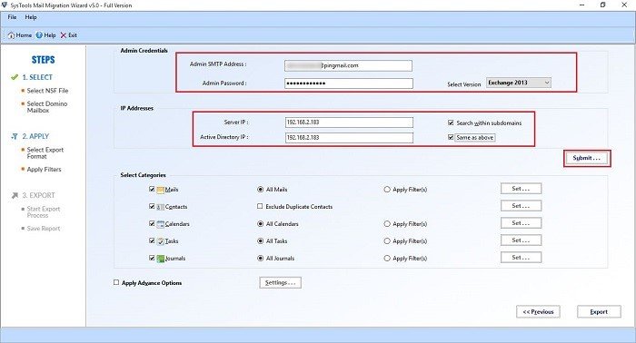636x343 pixels.
Task: Click the Mails envelope icon
Action: click(x=160, y=190)
